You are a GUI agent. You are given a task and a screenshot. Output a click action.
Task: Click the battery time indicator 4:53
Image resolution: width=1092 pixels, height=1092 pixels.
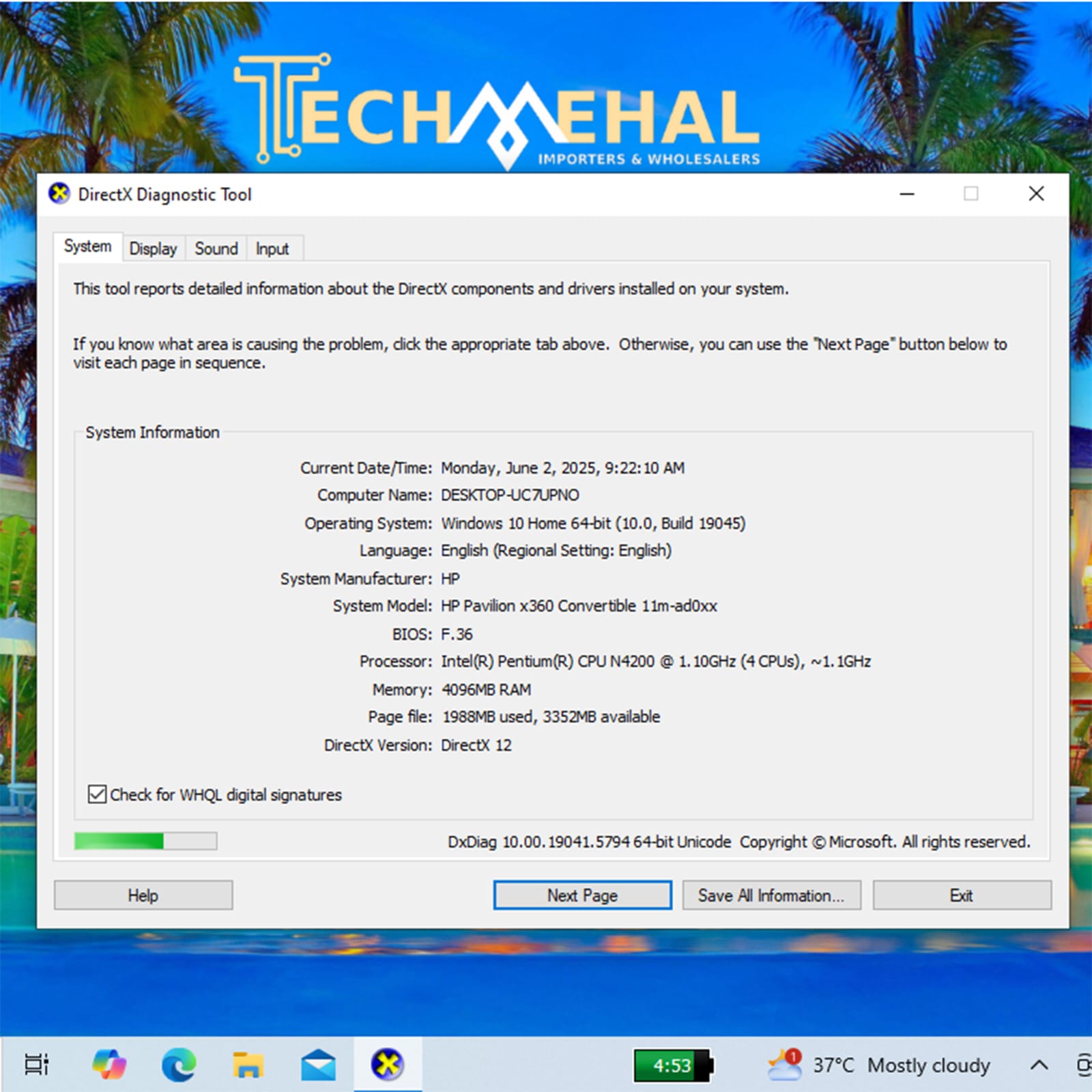point(673,1065)
